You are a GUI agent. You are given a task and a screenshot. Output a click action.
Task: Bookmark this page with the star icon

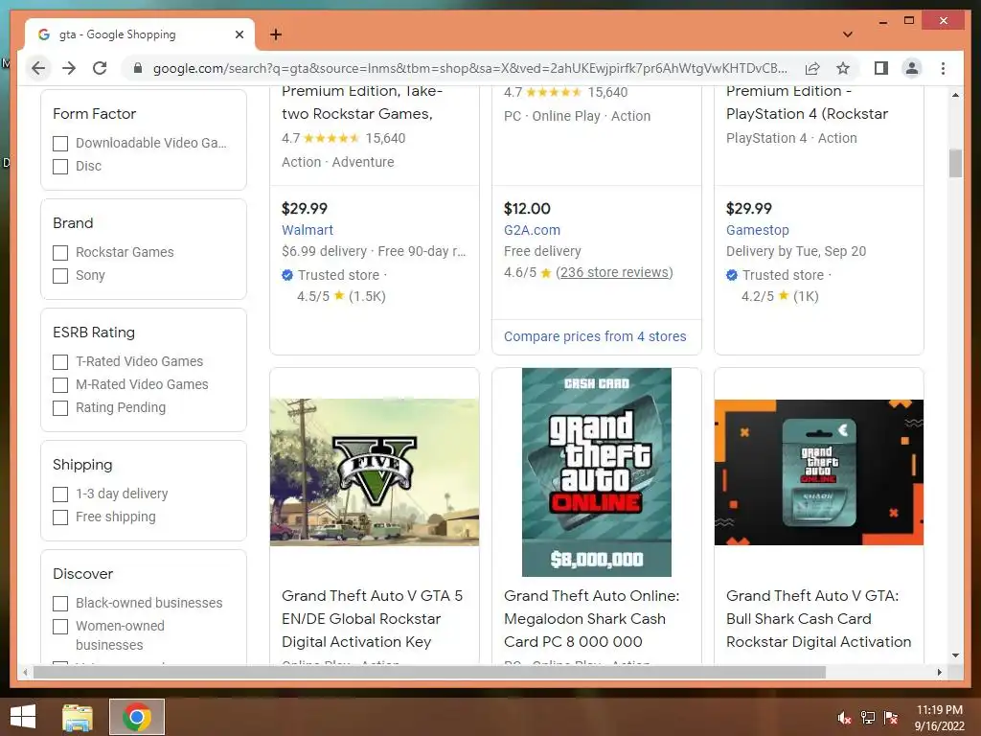[843, 68]
